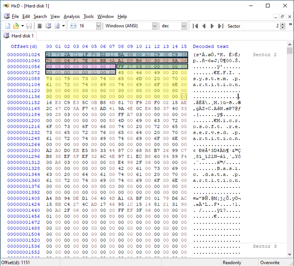Go to the previous sector
Viewport: 294px width, 266px height.
coord(203,26)
